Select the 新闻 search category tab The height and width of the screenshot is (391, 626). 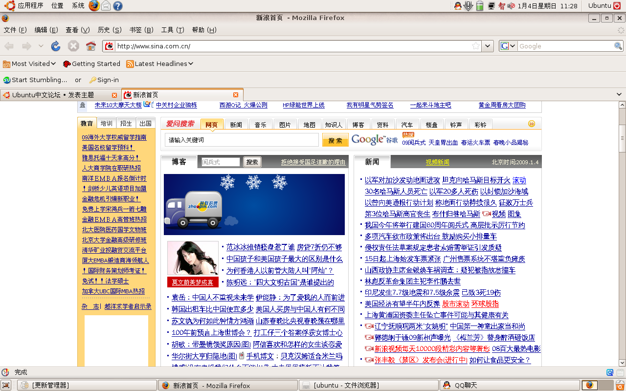coord(236,125)
